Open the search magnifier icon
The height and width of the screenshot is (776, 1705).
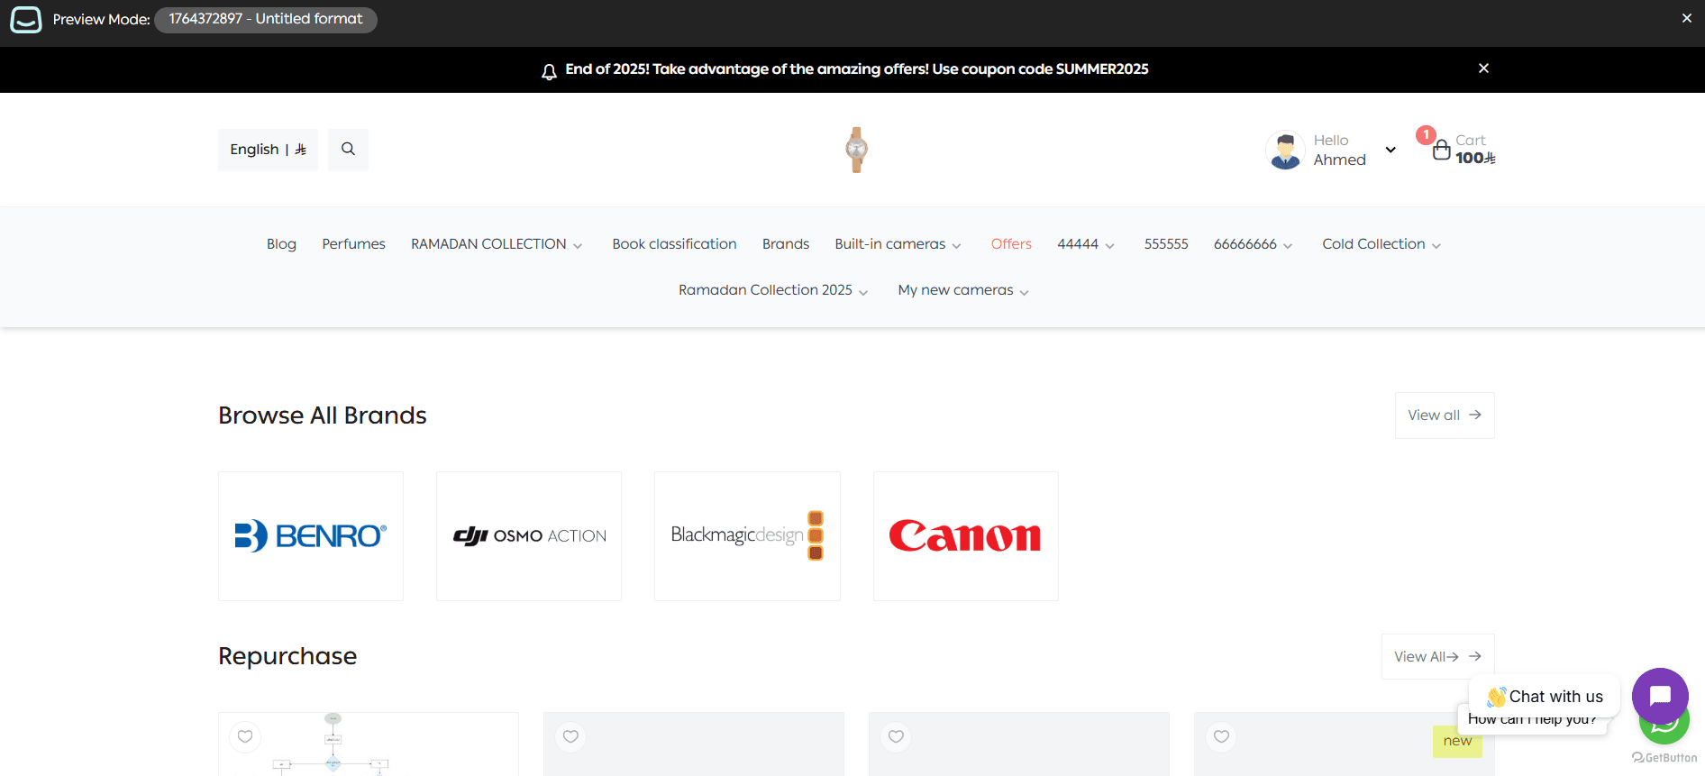(x=348, y=150)
